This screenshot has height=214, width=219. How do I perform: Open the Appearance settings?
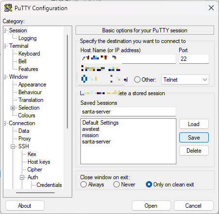(x=32, y=85)
